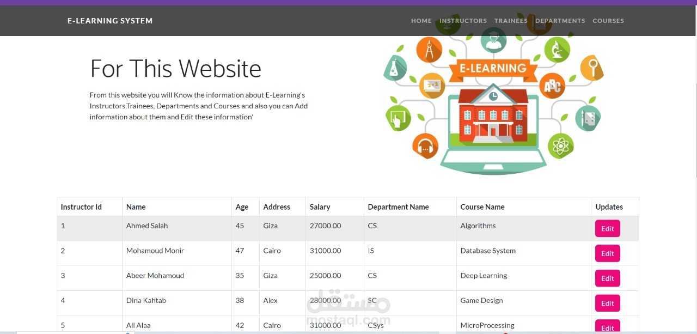Edit the Mohamoud Monir instructor row
This screenshot has width=697, height=334.
pos(607,253)
